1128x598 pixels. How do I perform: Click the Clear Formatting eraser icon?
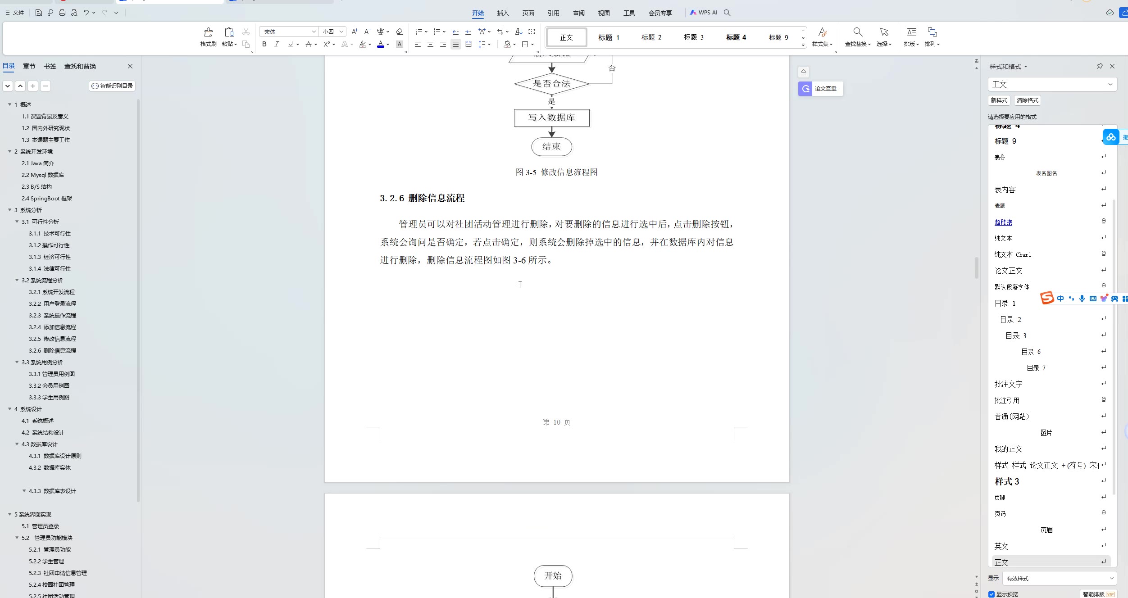pos(399,32)
